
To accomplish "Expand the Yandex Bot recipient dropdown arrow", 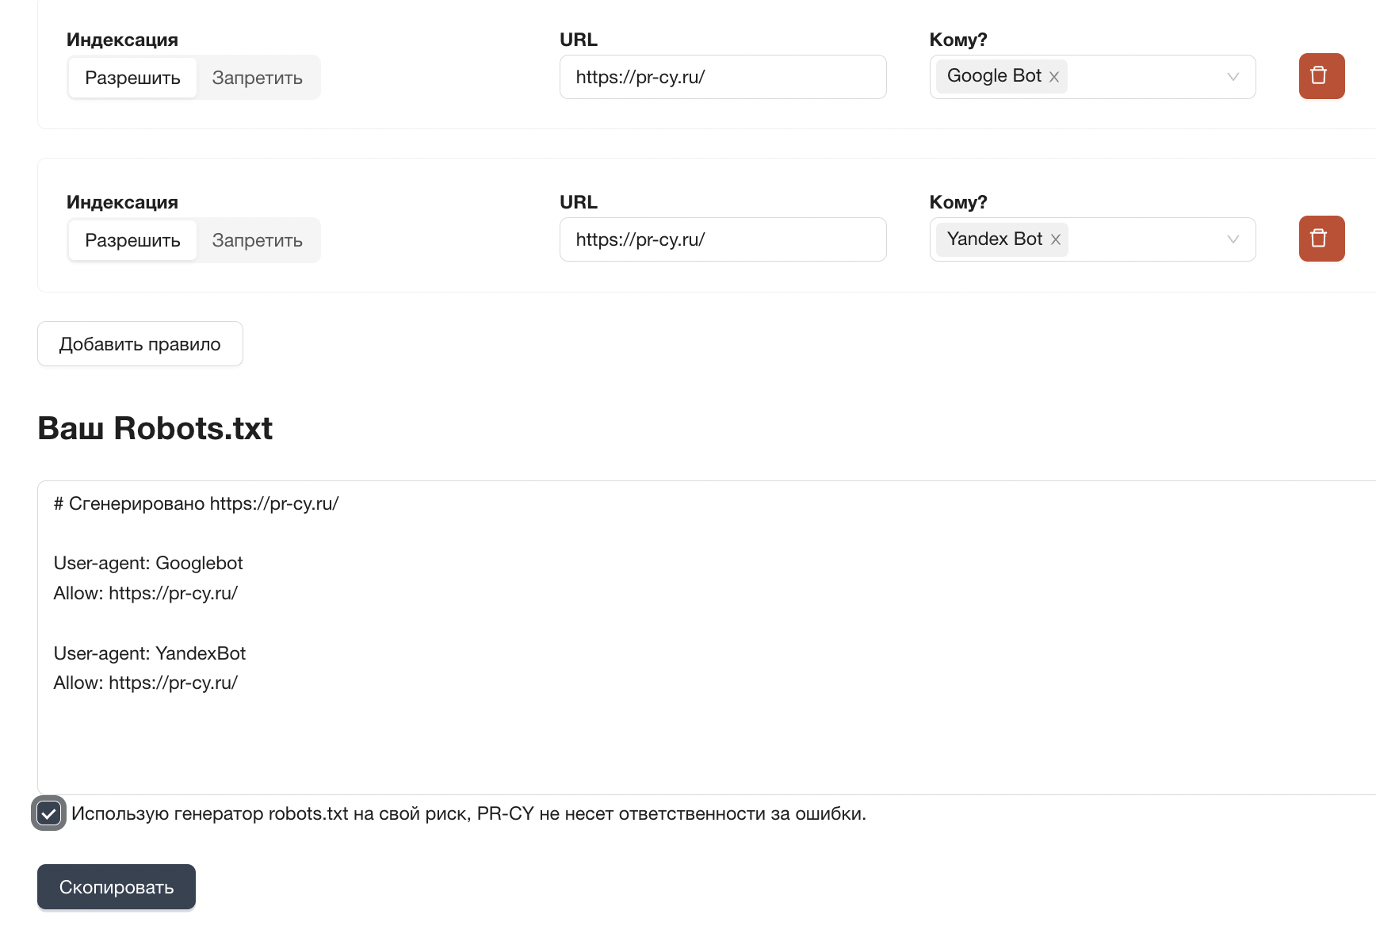I will [x=1233, y=239].
